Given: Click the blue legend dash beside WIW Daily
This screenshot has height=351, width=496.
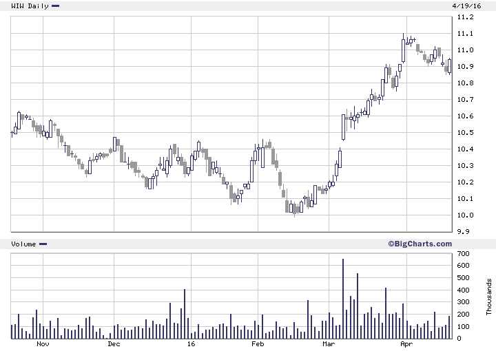Looking at the screenshot, I should point(55,6).
